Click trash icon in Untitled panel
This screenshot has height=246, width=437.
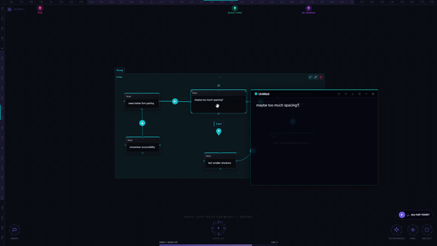[x=359, y=94]
